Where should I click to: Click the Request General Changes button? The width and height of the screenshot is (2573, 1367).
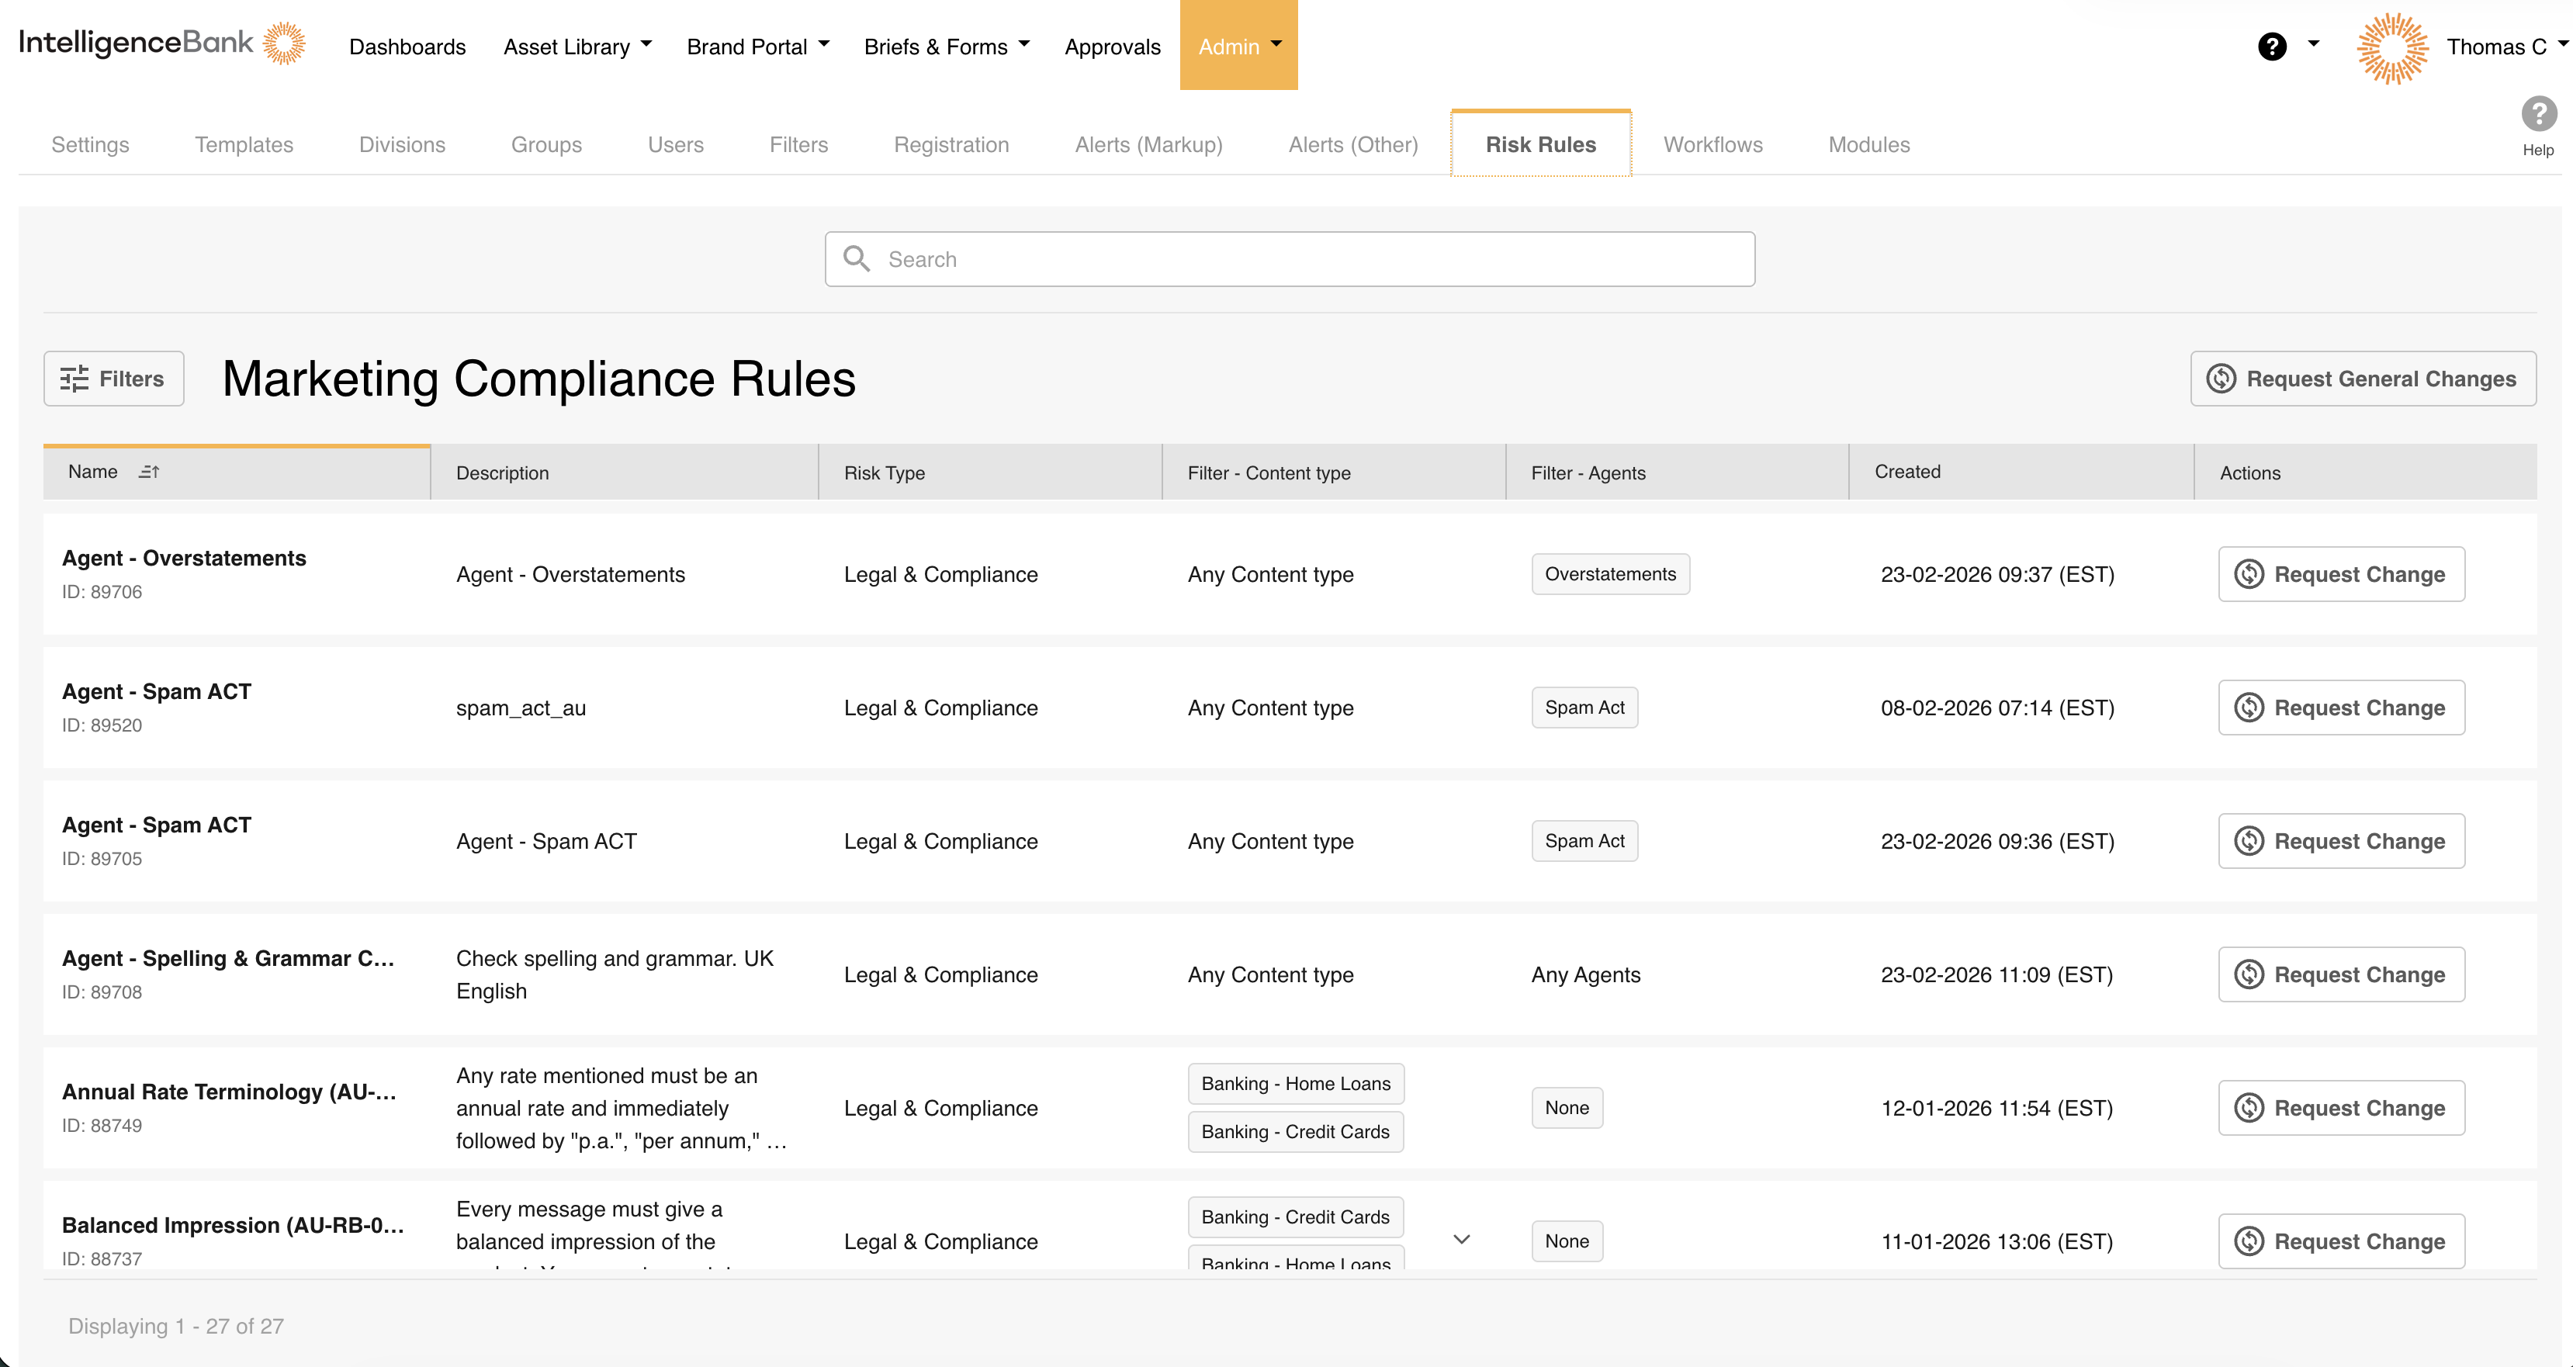click(x=2362, y=379)
